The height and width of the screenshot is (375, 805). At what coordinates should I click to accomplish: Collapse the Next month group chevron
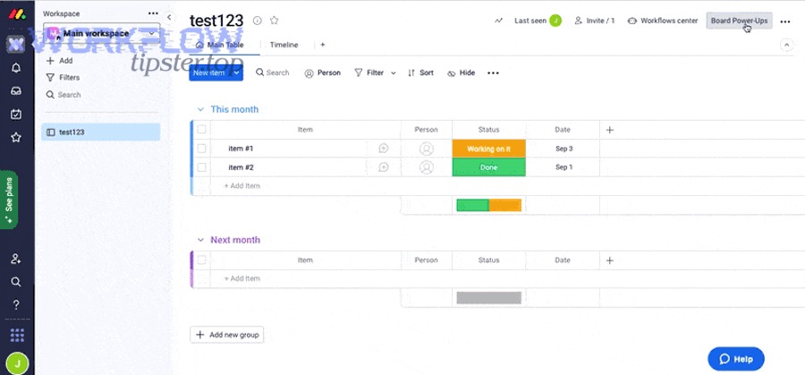200,240
